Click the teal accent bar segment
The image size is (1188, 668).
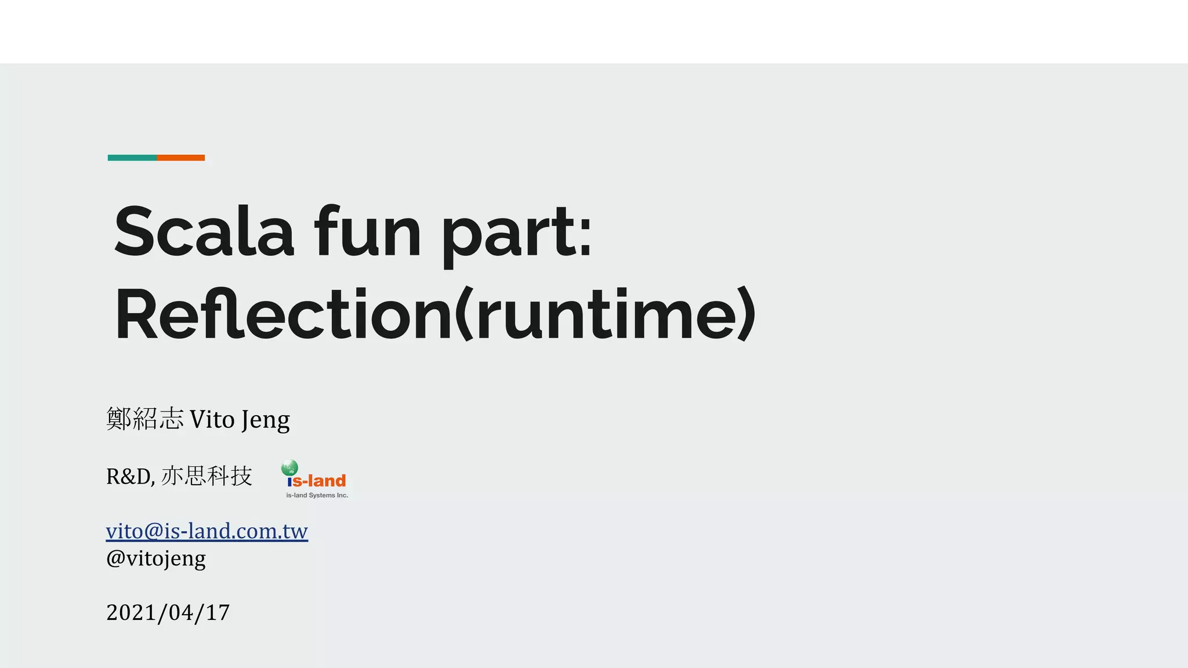coord(132,158)
